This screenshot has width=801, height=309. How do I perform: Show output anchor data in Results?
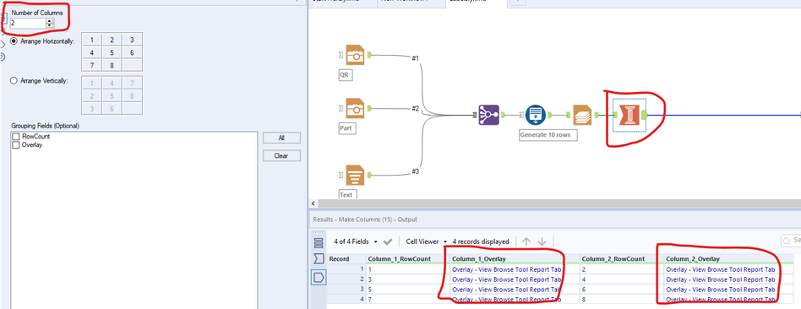click(x=319, y=277)
